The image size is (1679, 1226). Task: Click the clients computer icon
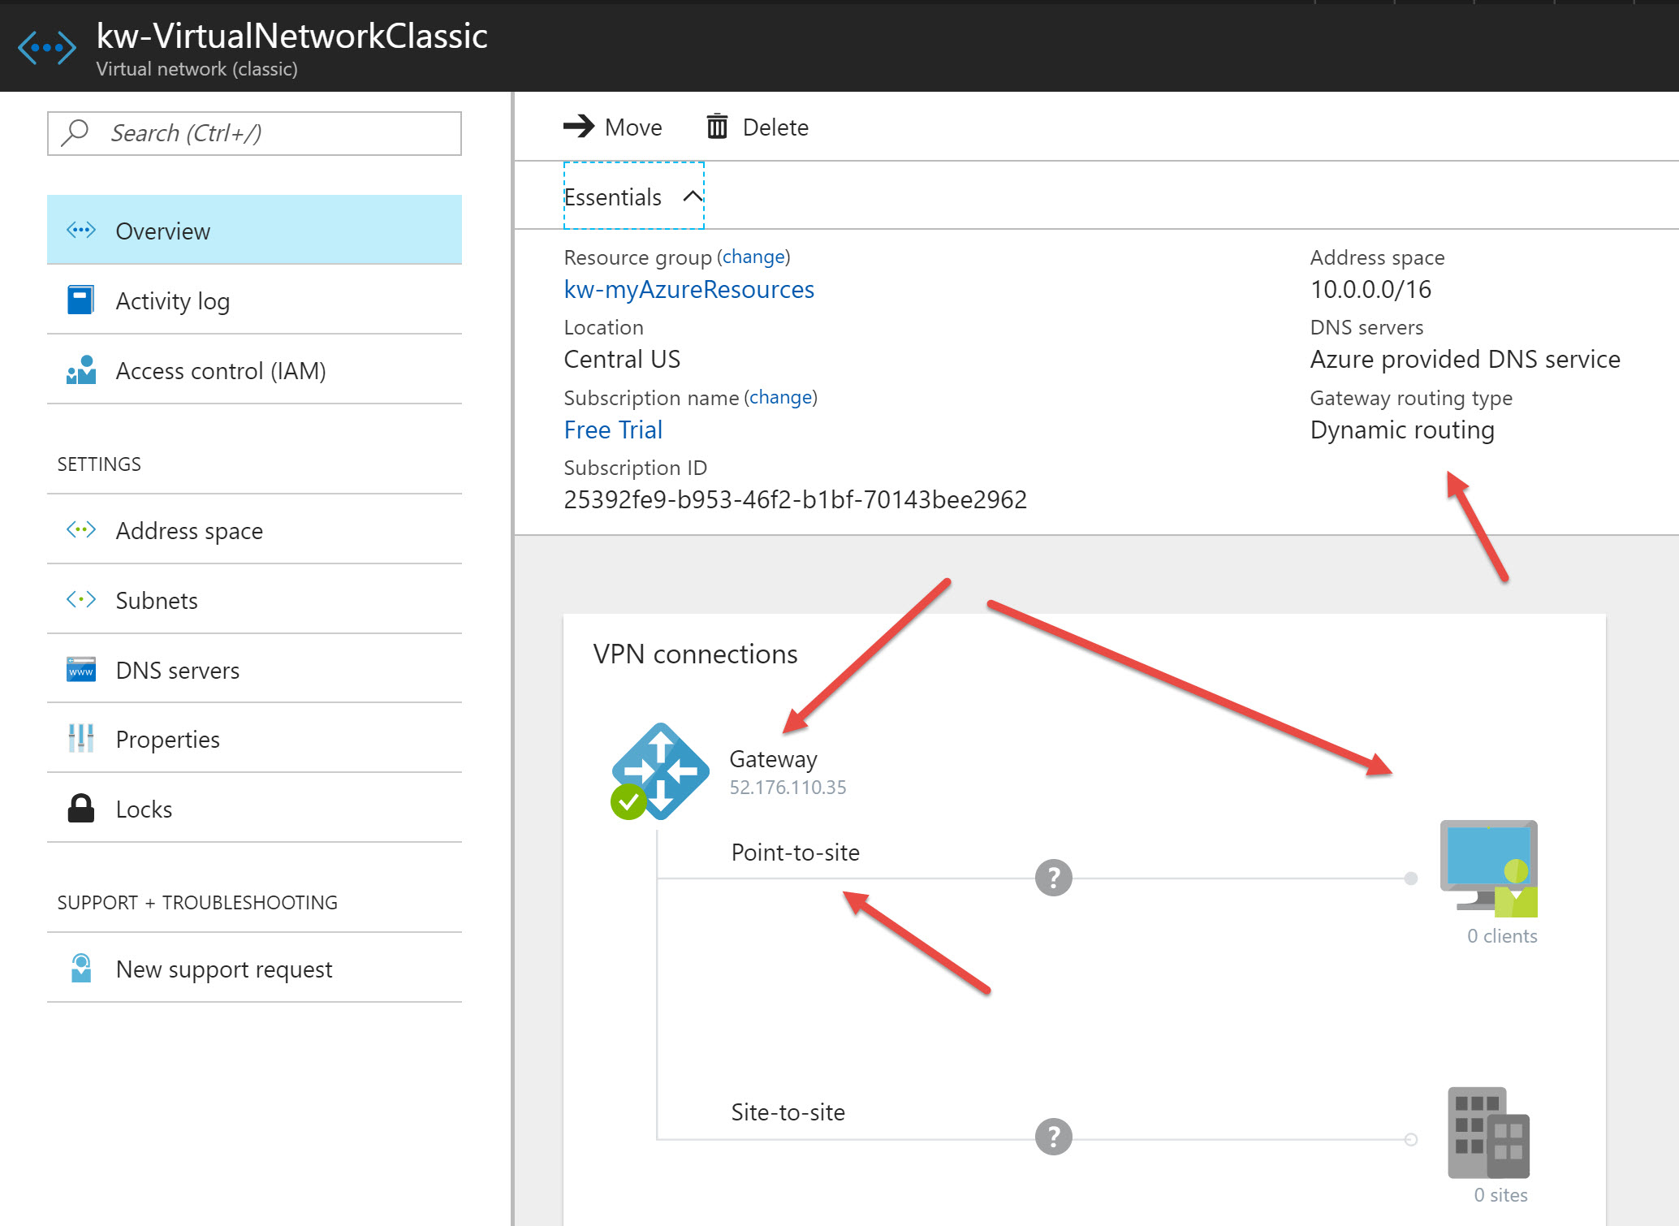[1488, 868]
